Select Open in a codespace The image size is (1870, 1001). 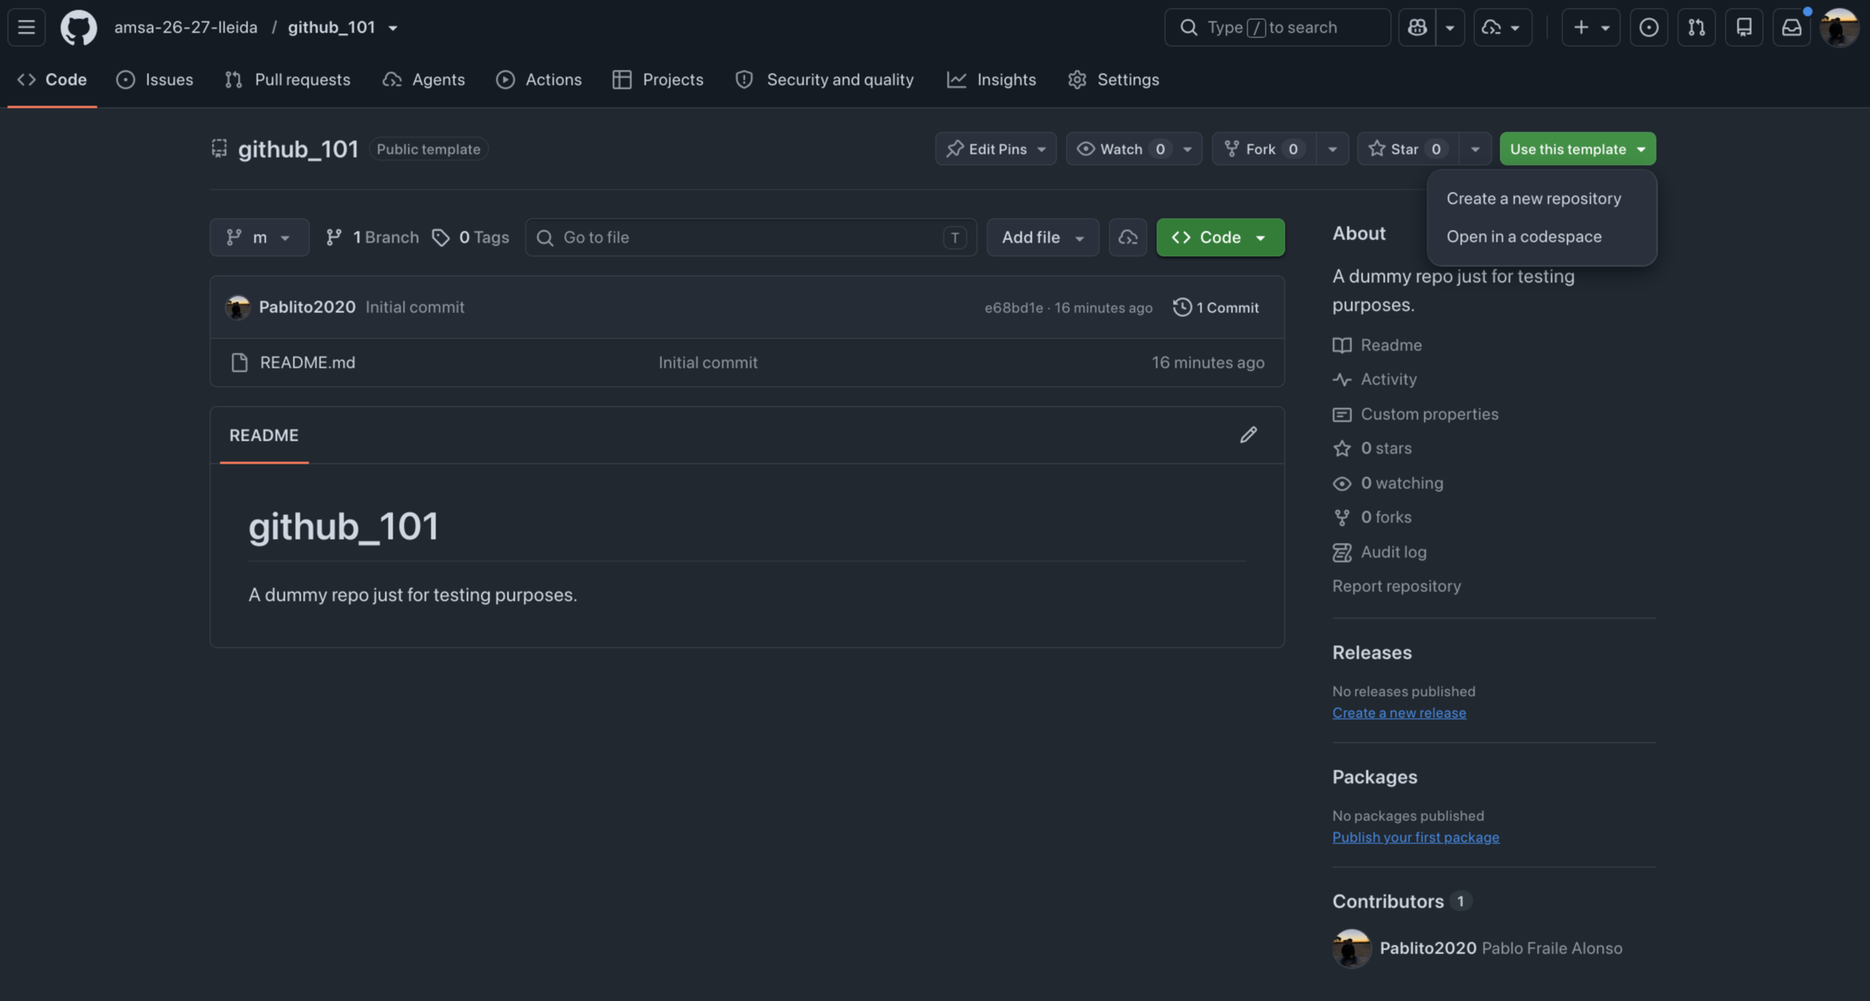click(1542, 237)
